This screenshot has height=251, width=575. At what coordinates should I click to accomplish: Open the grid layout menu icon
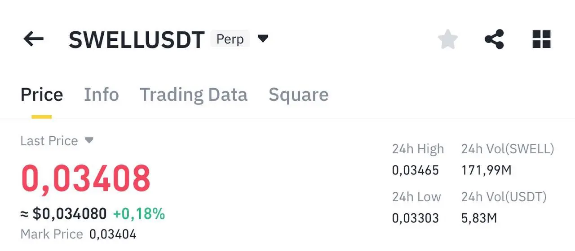(541, 39)
